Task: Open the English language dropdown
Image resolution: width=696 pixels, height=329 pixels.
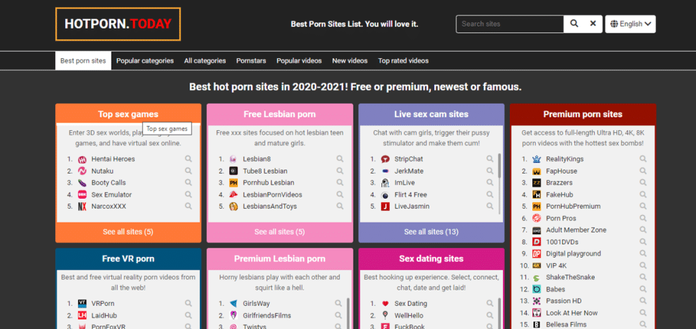Action: (x=630, y=24)
